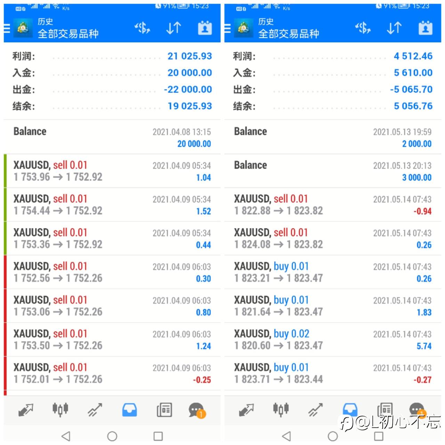Open the symbol filter dollar icon in right screenshot
Screen dimensions: 445x445
coord(363,28)
